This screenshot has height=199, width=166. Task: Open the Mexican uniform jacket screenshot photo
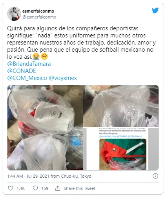(x=121, y=149)
